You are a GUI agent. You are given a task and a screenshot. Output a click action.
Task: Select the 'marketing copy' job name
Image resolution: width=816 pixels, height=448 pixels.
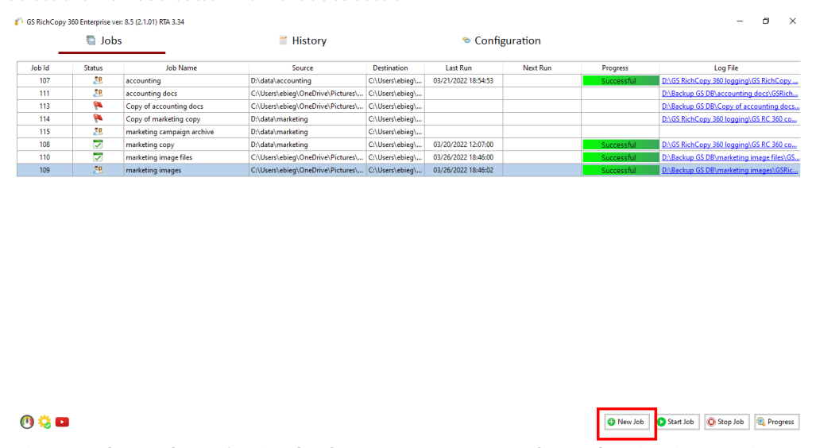point(150,145)
